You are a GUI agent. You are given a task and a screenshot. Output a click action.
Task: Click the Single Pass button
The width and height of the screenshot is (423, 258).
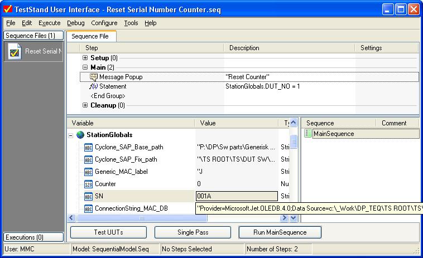(x=193, y=232)
